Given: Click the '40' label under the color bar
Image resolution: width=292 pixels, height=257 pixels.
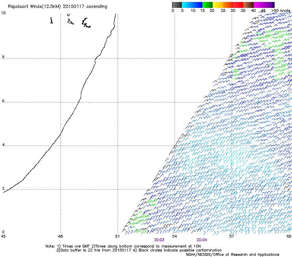Looking at the screenshot, I should coord(253,11).
